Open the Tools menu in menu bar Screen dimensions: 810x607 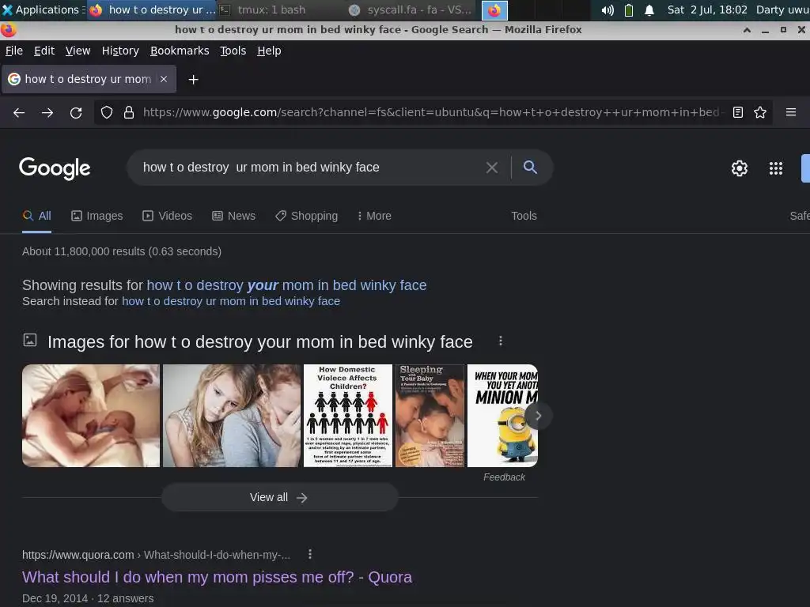pyautogui.click(x=233, y=51)
